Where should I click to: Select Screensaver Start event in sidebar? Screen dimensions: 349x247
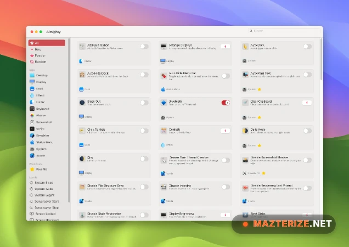click(x=47, y=201)
